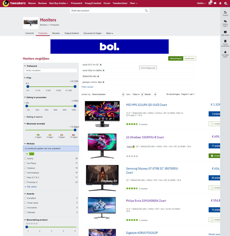Click the Maximale levertijd slider handle
230x236 pixels.
click(75, 130)
